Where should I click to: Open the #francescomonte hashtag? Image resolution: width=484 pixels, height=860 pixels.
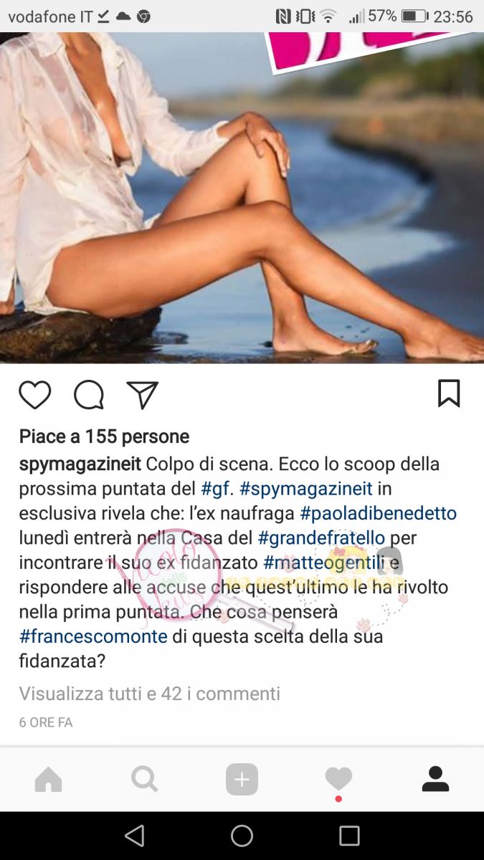click(93, 636)
